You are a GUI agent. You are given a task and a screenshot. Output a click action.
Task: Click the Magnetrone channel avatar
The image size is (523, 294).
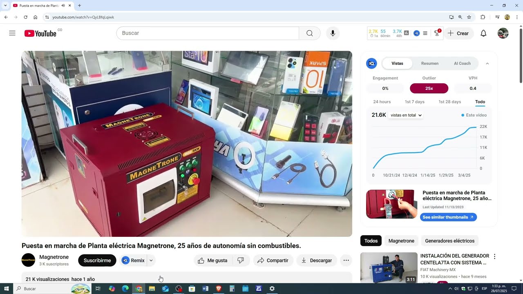tap(29, 260)
